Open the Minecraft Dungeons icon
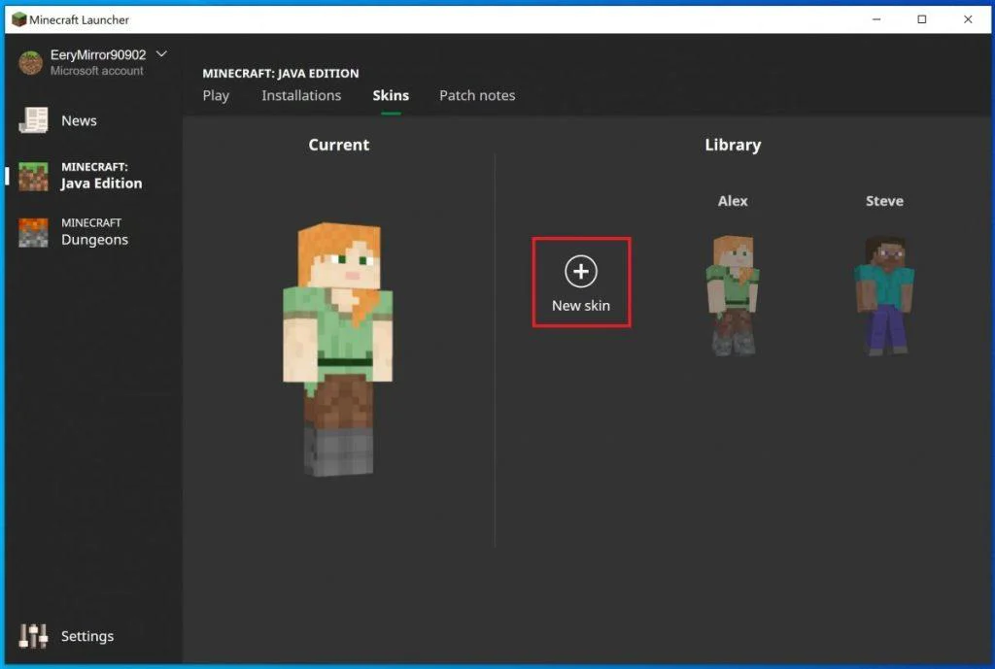The width and height of the screenshot is (995, 669). 33,232
